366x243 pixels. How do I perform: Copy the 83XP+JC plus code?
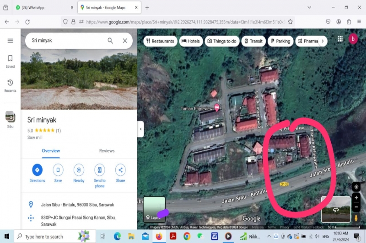coord(79,221)
